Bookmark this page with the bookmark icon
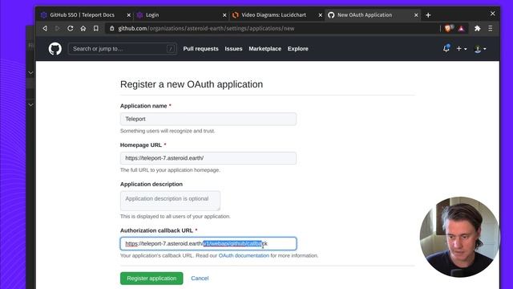513x289 pixels. click(96, 29)
